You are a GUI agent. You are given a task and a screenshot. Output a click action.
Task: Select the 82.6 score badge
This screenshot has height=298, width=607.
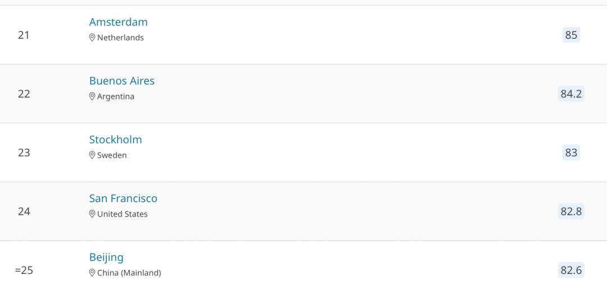tap(572, 270)
